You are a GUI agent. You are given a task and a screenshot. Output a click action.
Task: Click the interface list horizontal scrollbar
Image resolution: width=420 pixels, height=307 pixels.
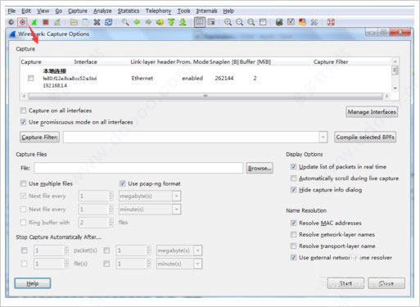tap(205, 96)
